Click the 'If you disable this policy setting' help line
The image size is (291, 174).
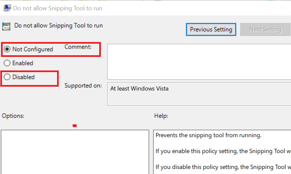point(223,167)
